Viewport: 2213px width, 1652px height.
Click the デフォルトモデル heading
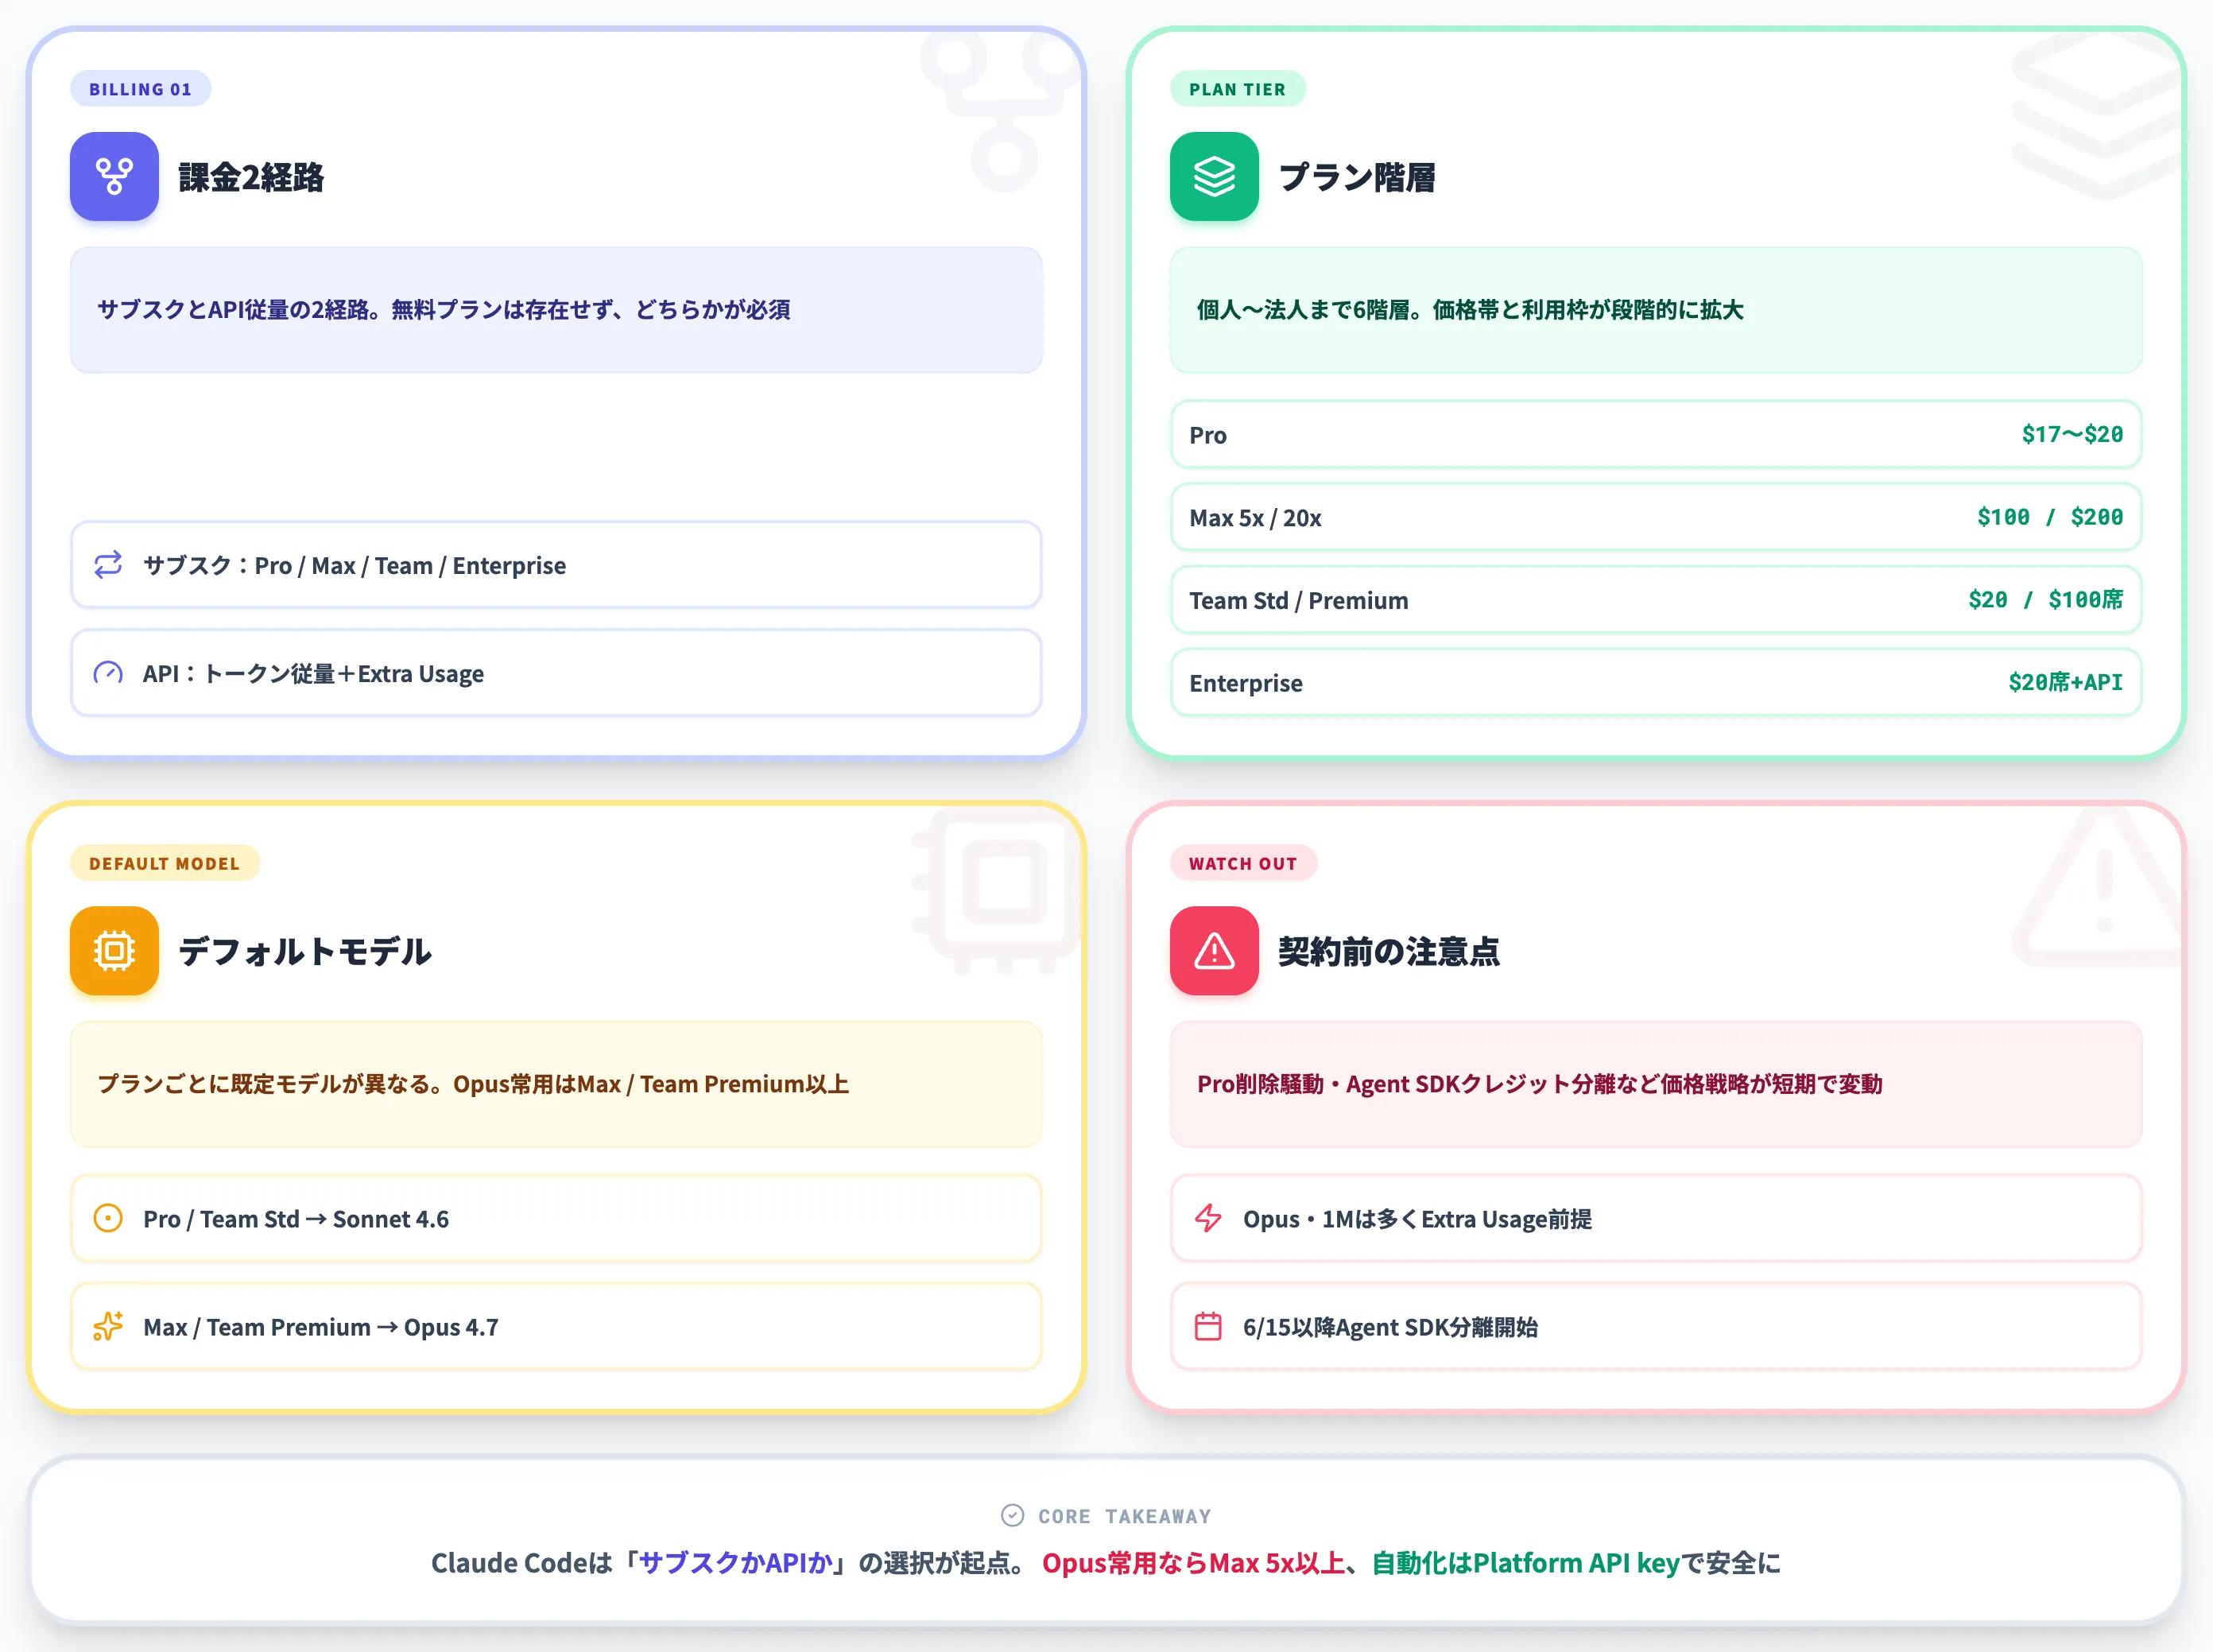(x=305, y=951)
